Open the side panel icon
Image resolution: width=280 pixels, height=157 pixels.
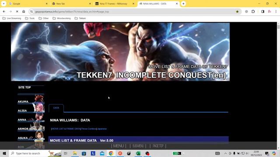[x=262, y=12]
